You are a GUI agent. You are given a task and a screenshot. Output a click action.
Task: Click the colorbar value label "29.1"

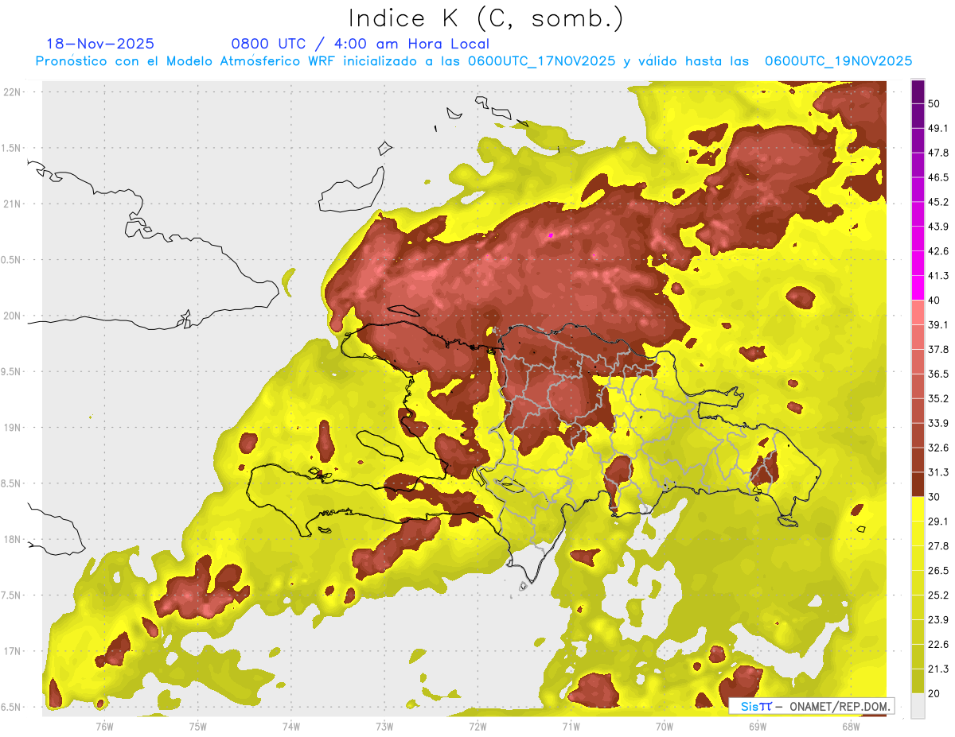(938, 522)
